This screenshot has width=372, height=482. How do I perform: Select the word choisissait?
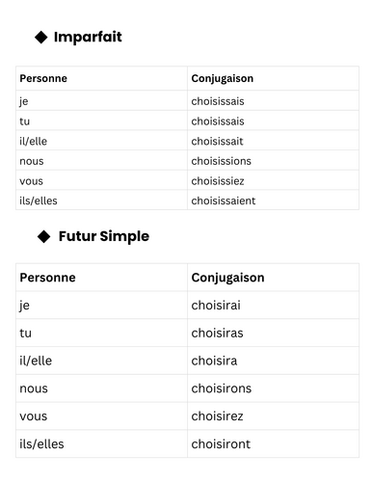(x=217, y=141)
